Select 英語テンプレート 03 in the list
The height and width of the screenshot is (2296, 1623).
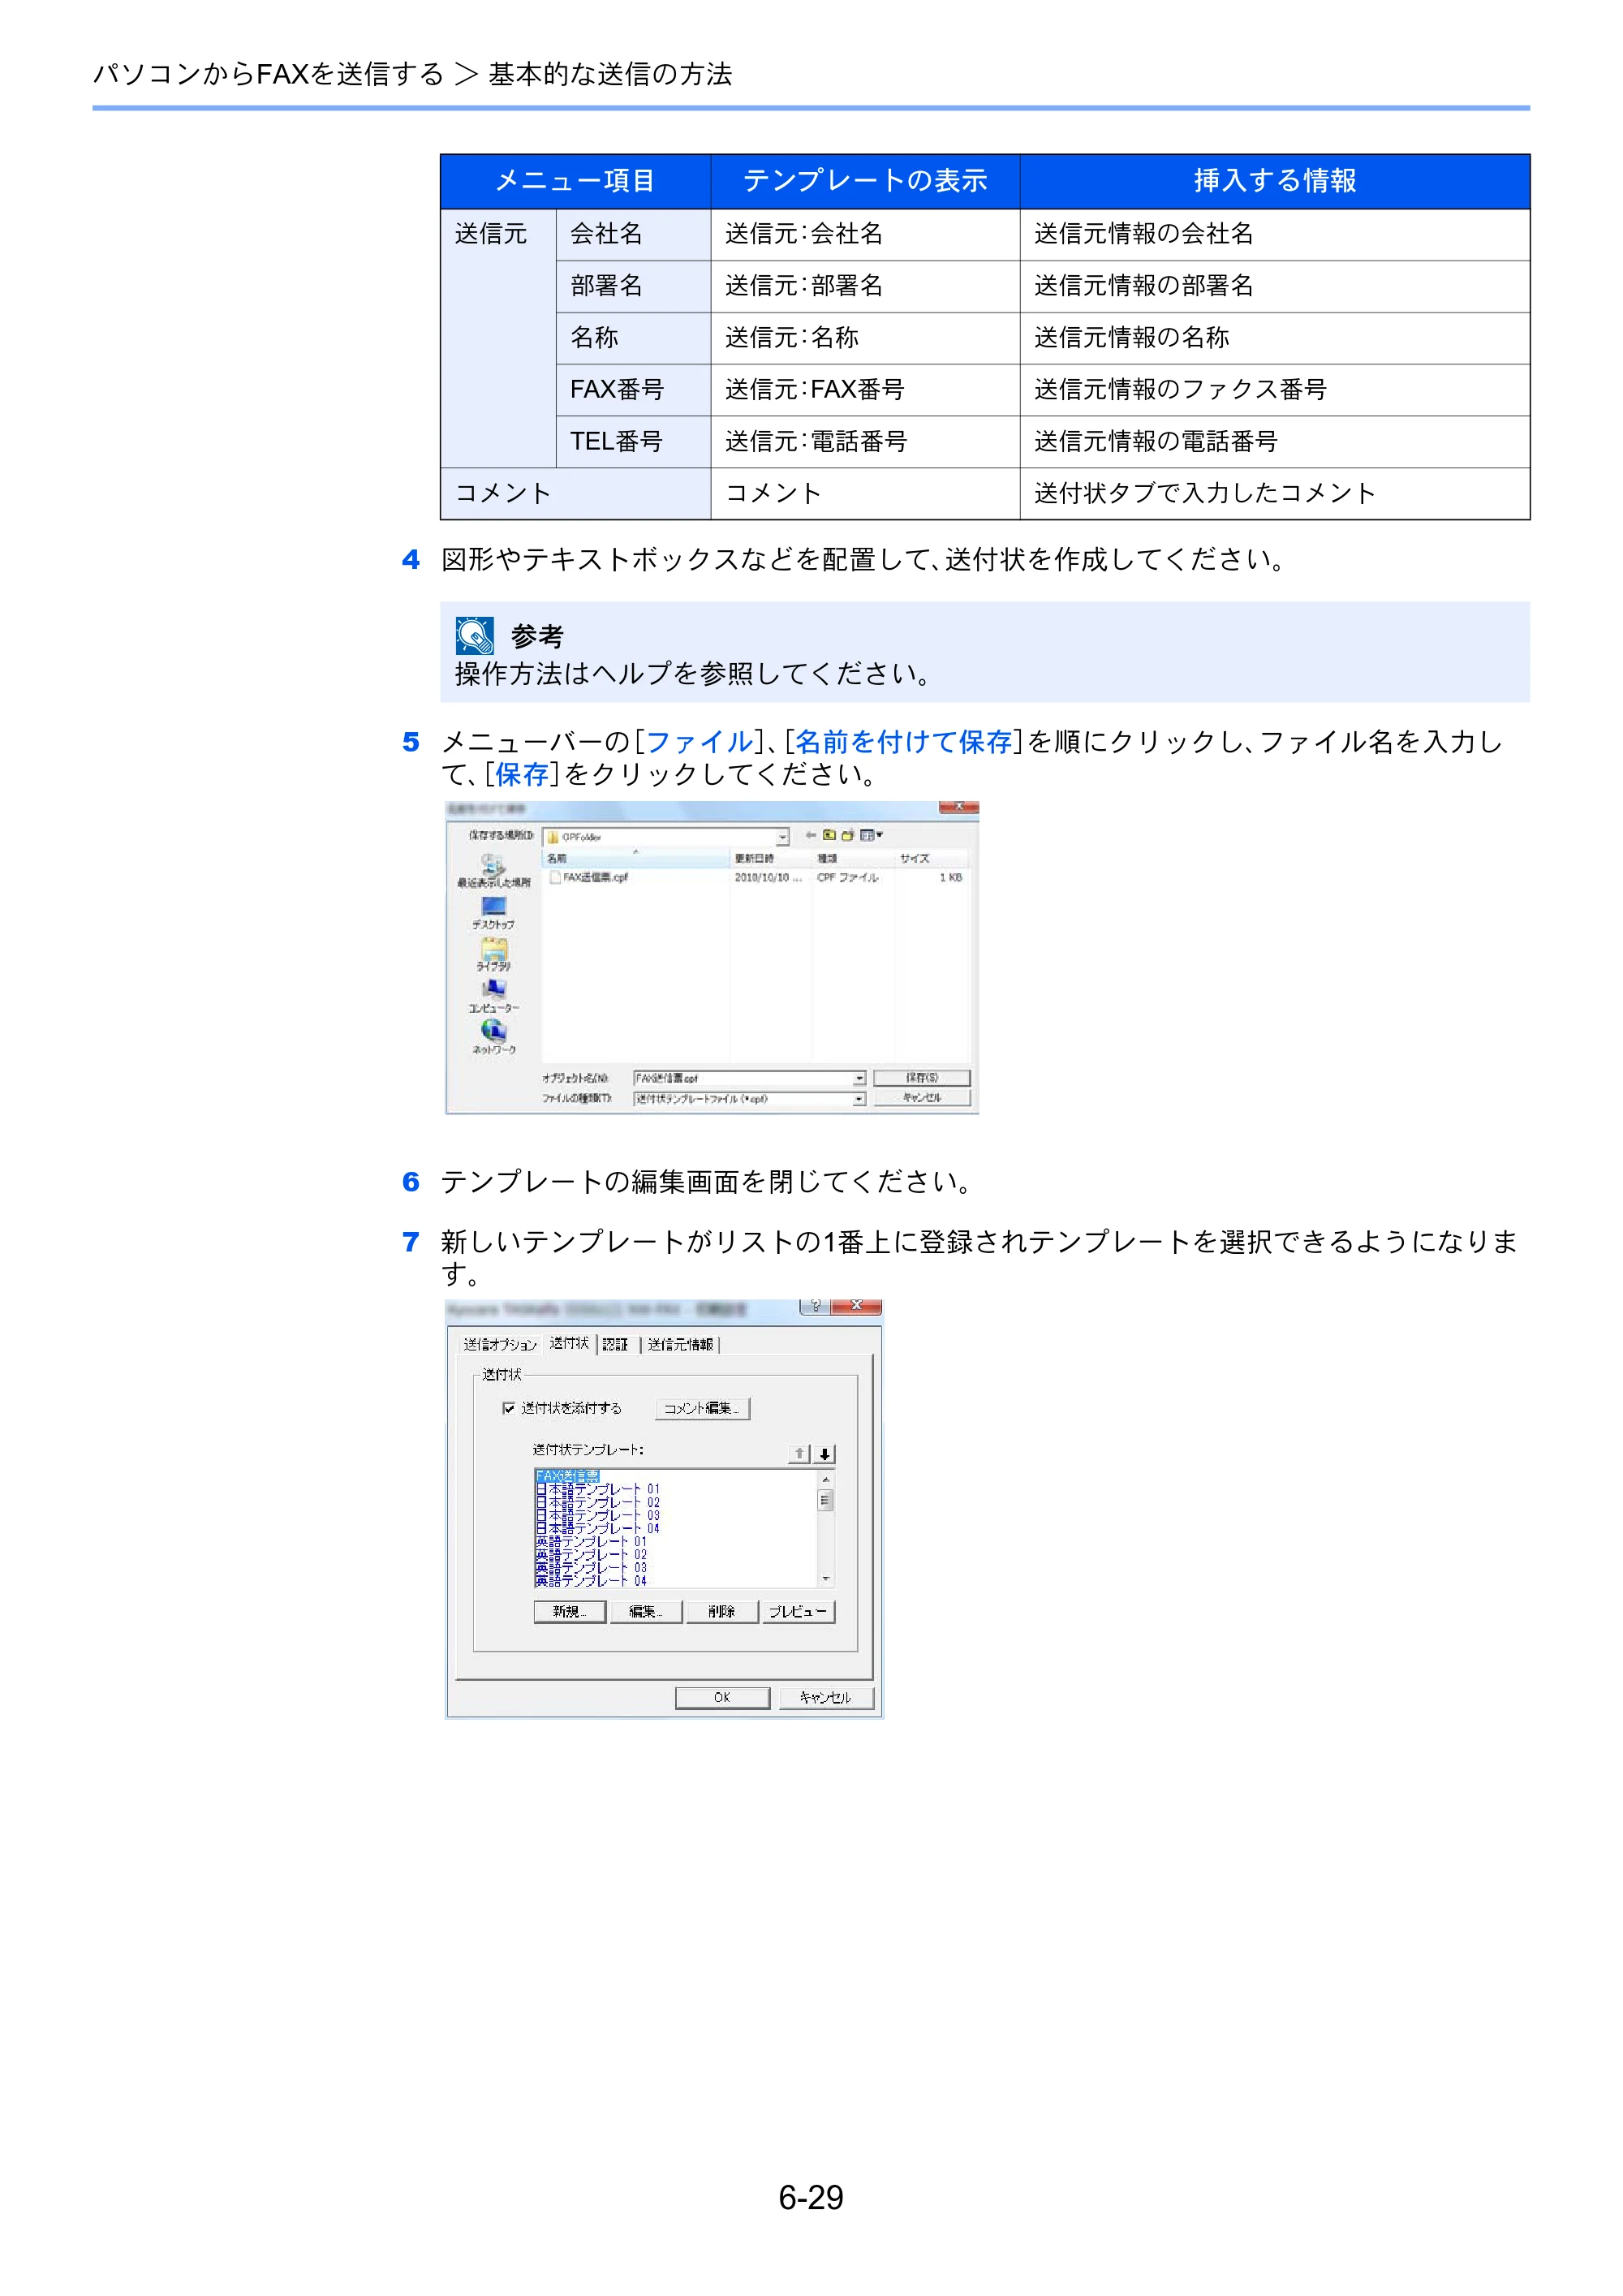click(x=592, y=1568)
